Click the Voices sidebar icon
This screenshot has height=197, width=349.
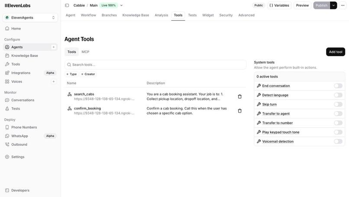click(x=7, y=81)
